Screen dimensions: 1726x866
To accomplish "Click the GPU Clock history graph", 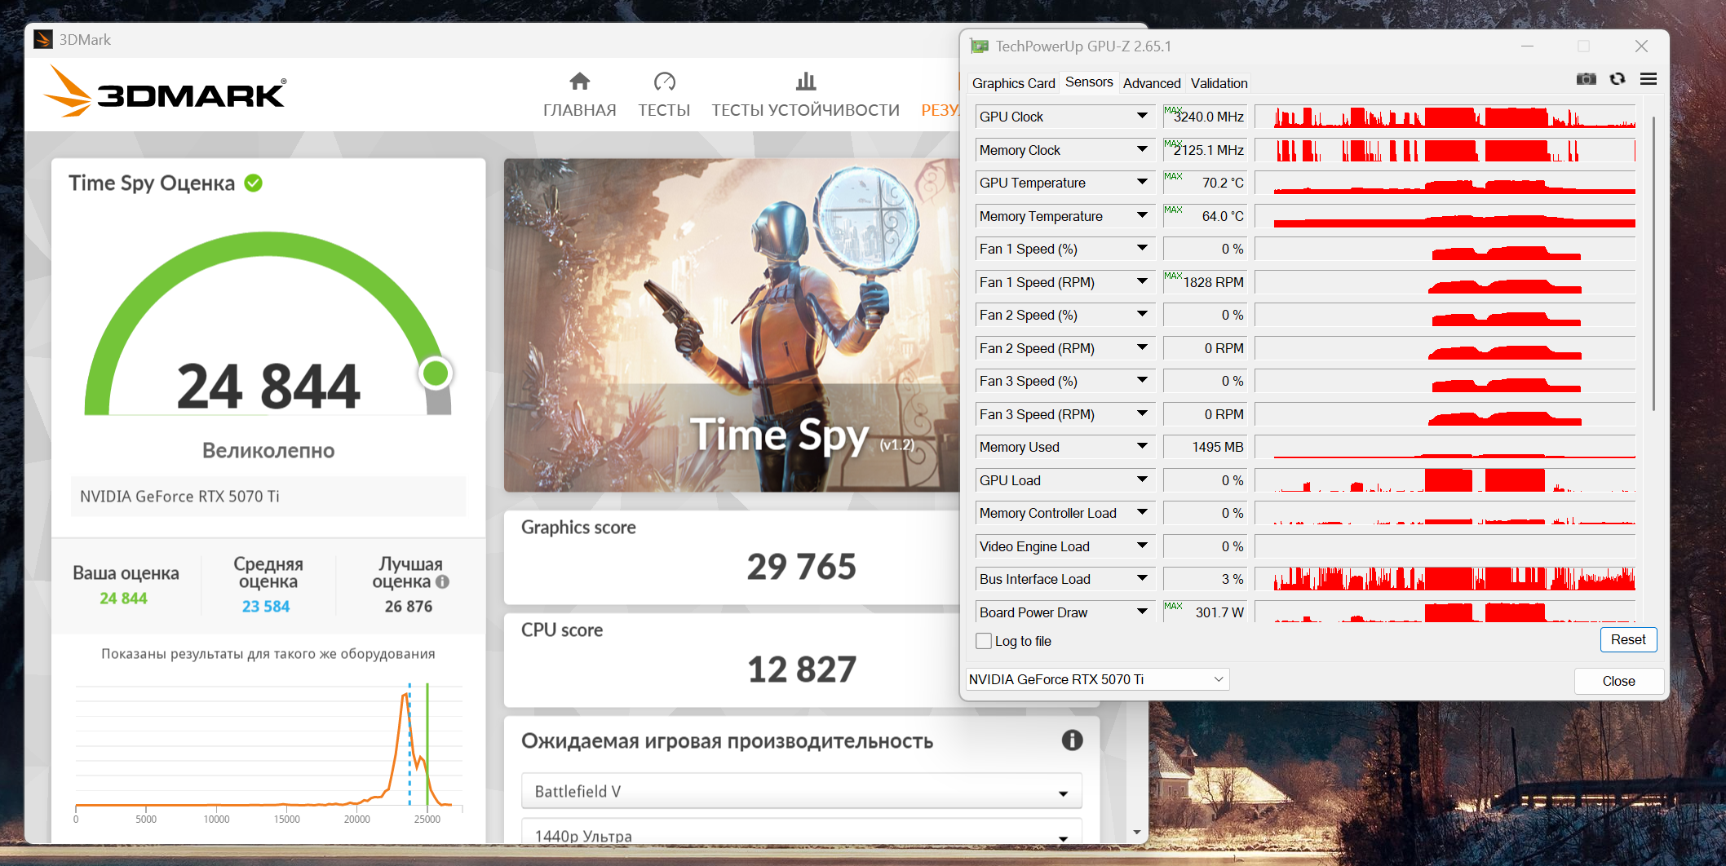I will (x=1445, y=117).
